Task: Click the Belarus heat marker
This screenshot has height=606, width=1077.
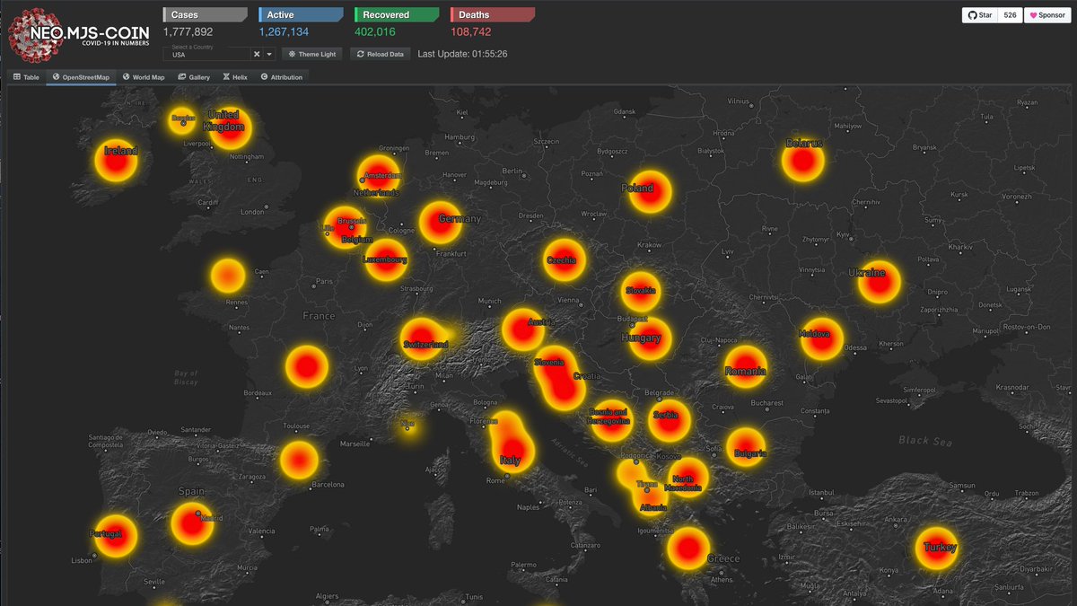Action: (802, 162)
